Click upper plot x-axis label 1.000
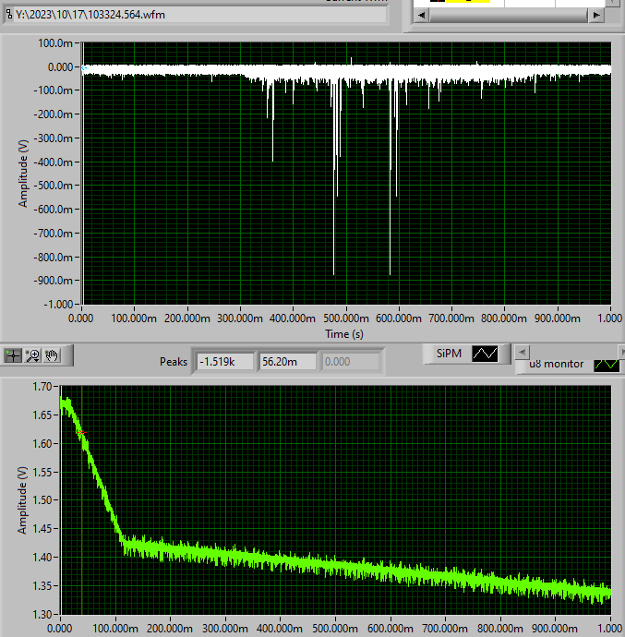 coord(610,318)
